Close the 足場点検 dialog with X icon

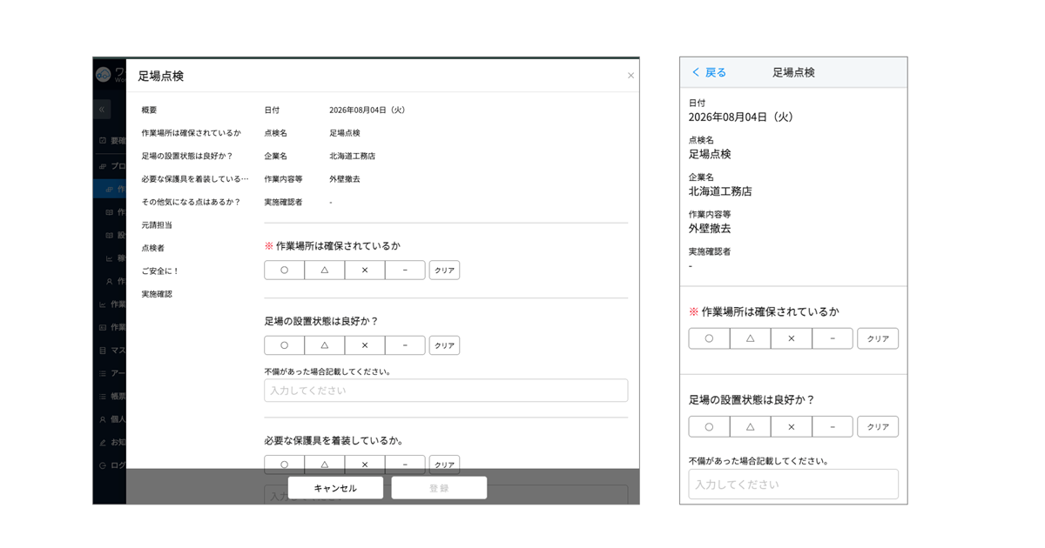click(630, 76)
